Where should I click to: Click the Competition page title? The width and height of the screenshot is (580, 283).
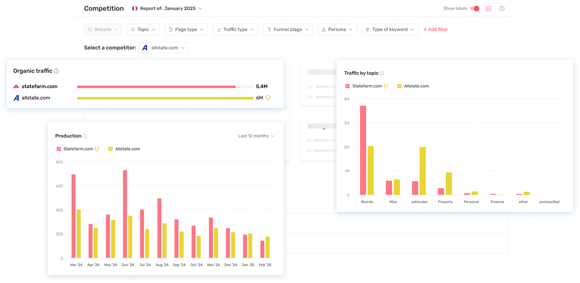104,9
